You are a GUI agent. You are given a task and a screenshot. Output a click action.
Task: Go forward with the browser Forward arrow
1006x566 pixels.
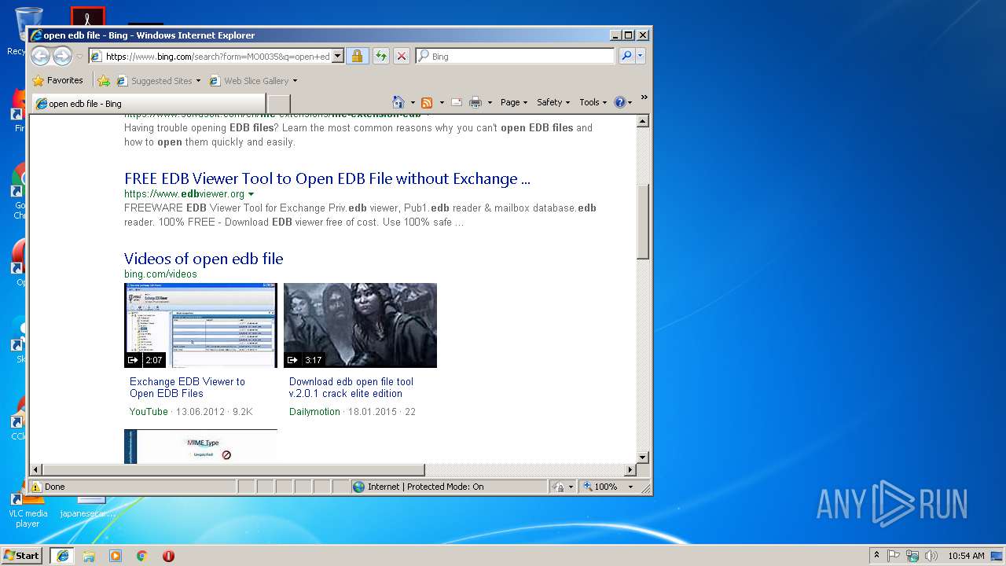[x=62, y=56]
